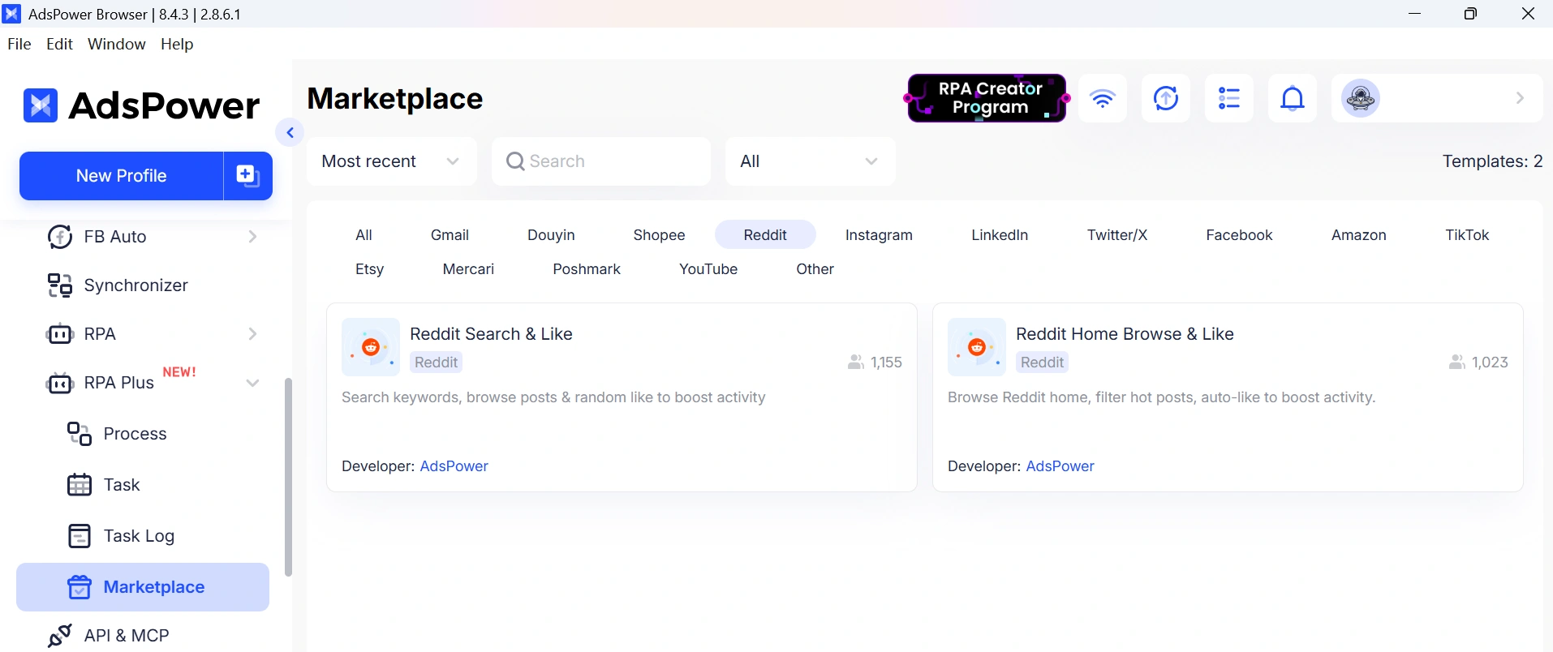Click the users icon next to 1,155

point(855,362)
